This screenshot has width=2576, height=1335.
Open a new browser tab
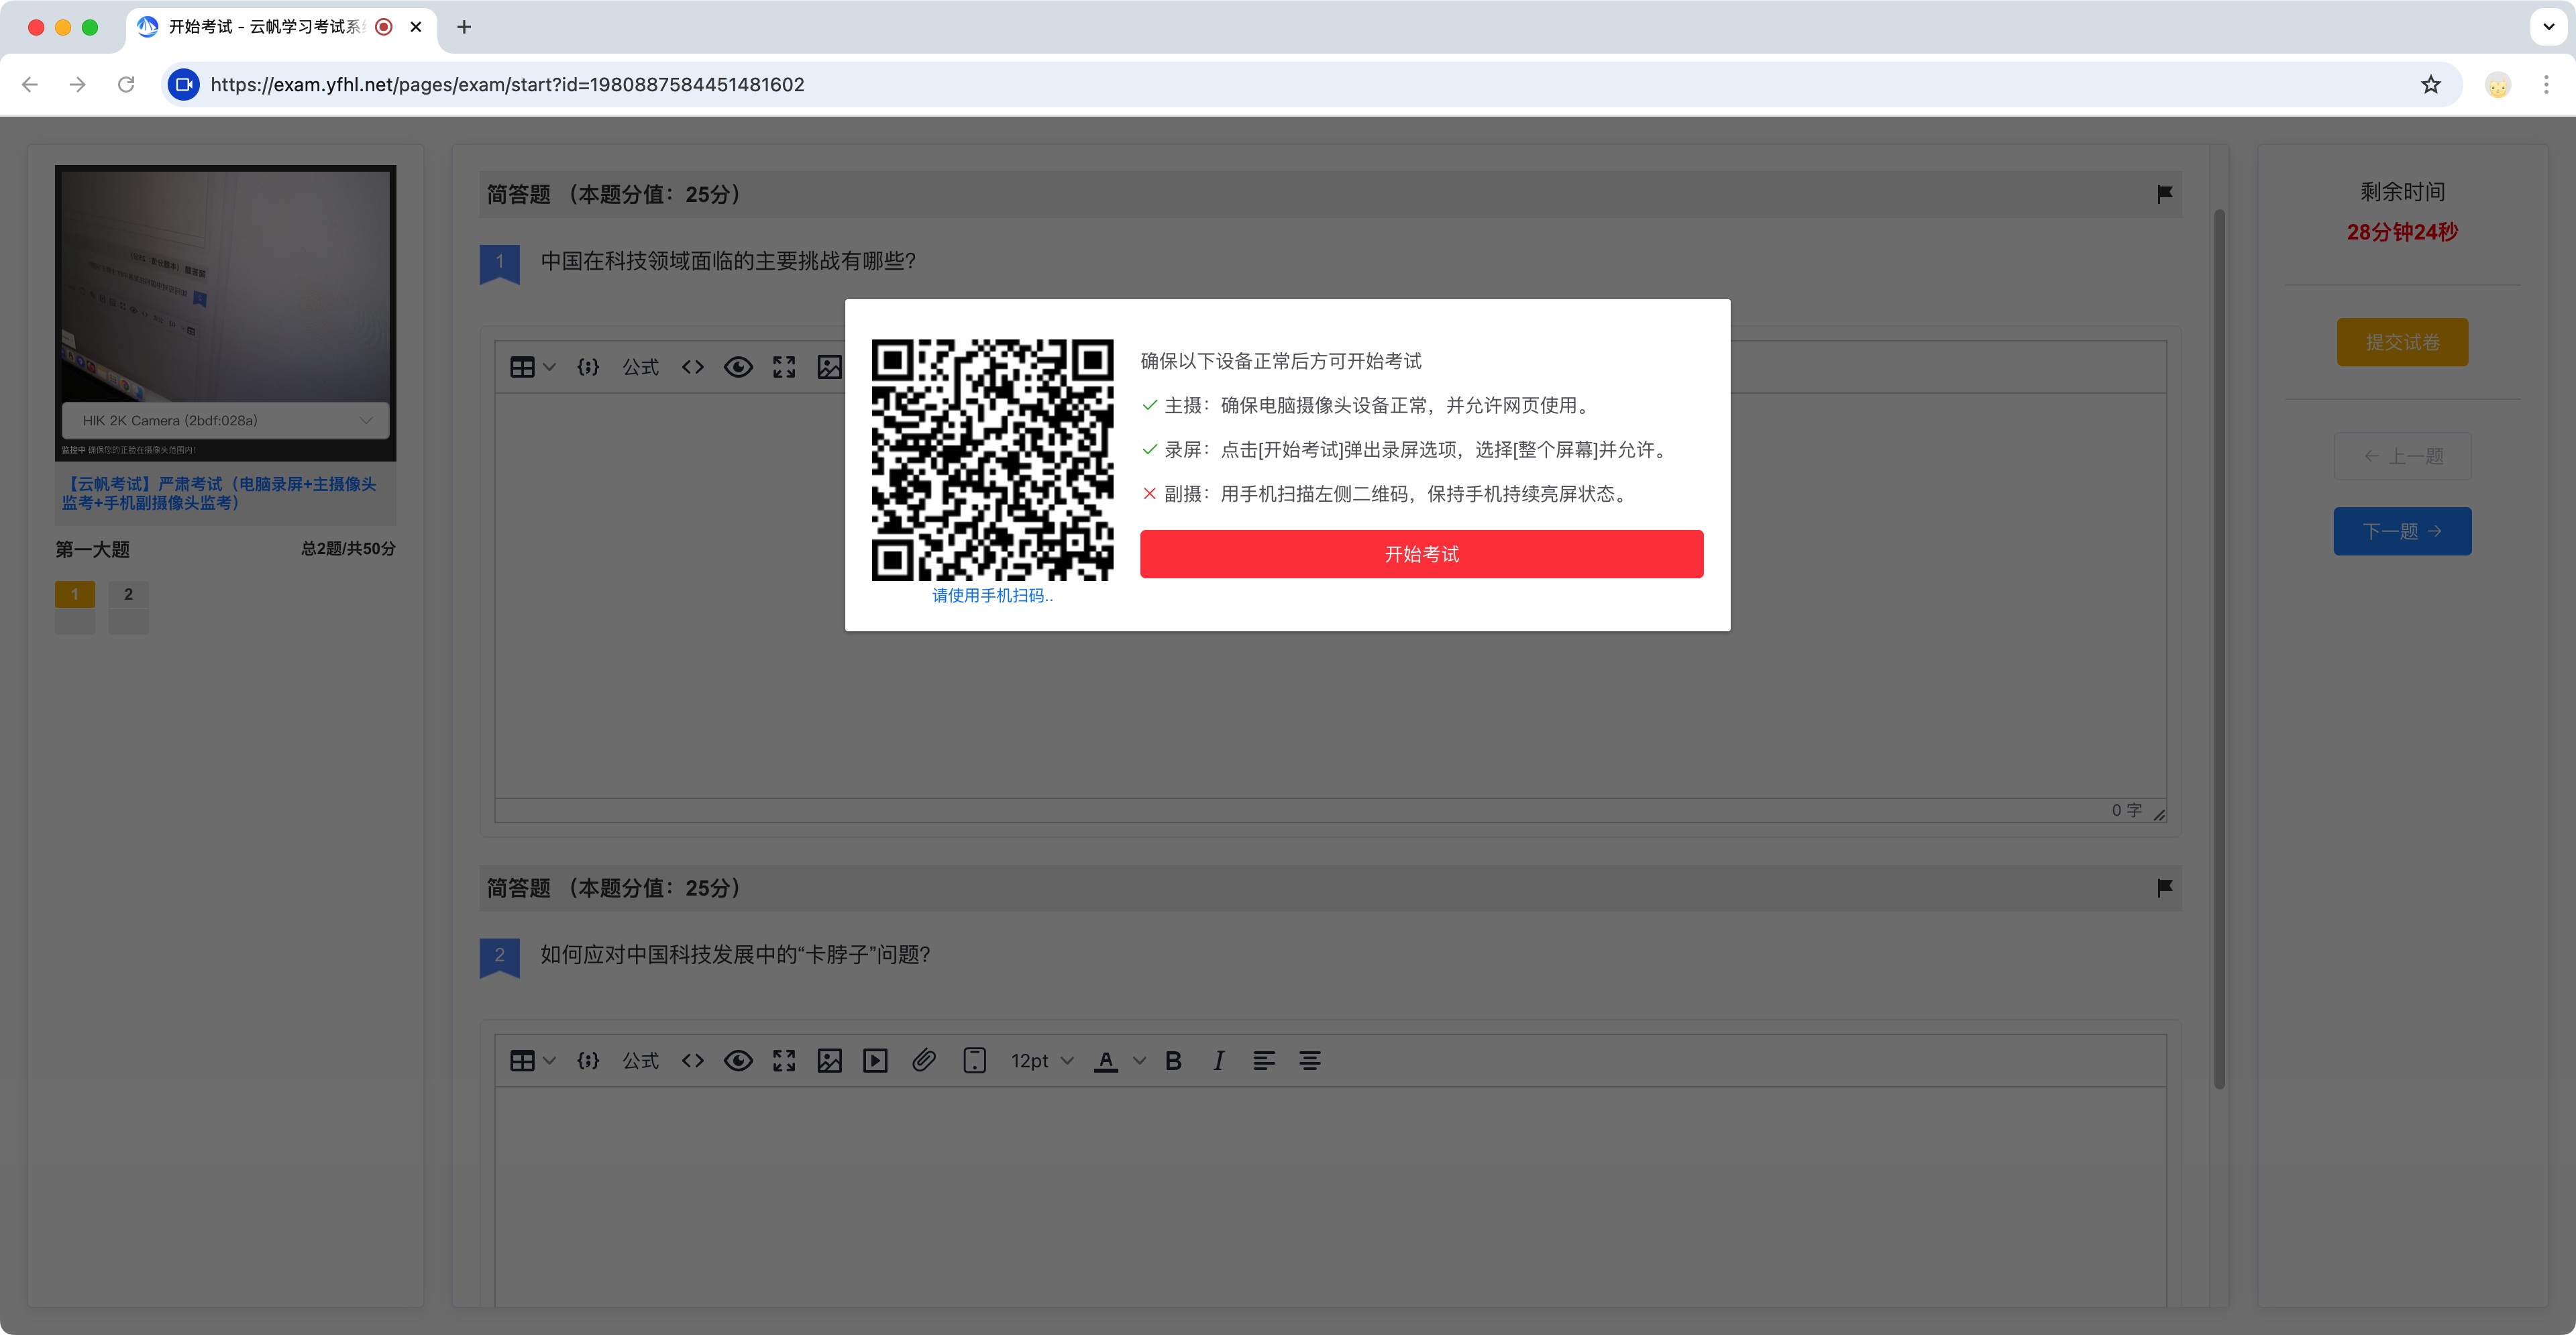[464, 27]
